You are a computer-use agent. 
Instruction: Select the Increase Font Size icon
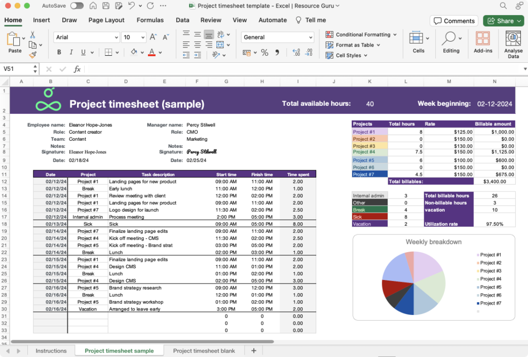(x=153, y=36)
